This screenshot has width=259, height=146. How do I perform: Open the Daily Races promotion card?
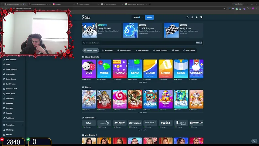click(183, 30)
